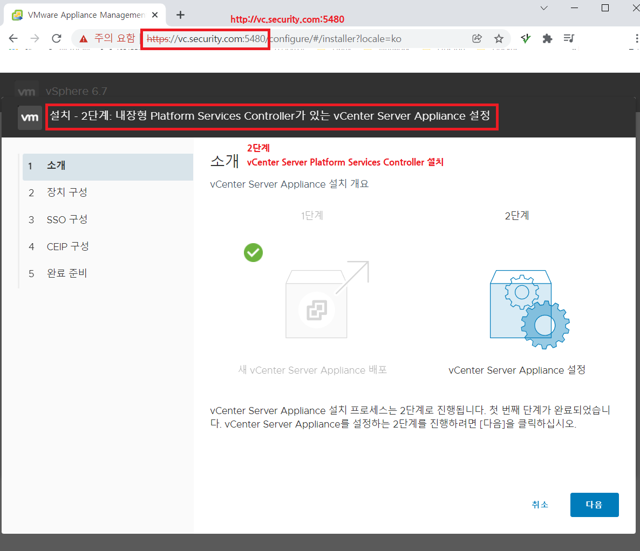The height and width of the screenshot is (551, 640).
Task: Open the media control playlist icon
Action: (x=569, y=38)
